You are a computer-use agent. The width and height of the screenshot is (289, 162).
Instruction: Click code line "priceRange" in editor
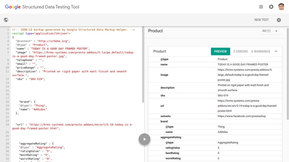30,68
